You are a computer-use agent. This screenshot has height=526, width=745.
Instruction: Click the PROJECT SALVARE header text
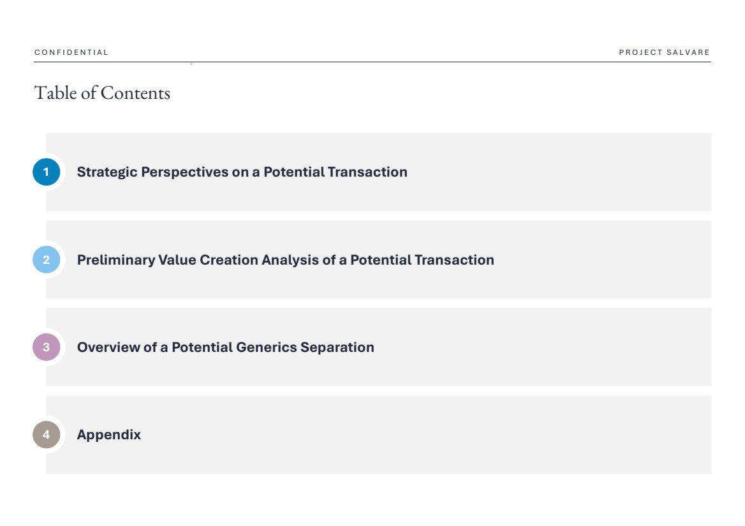click(x=664, y=52)
